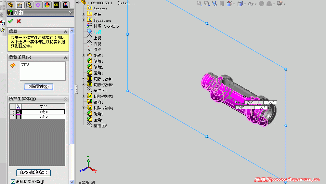Select the 前视 plane in tree
Viewport: 326px width, 184px height.
point(97,32)
